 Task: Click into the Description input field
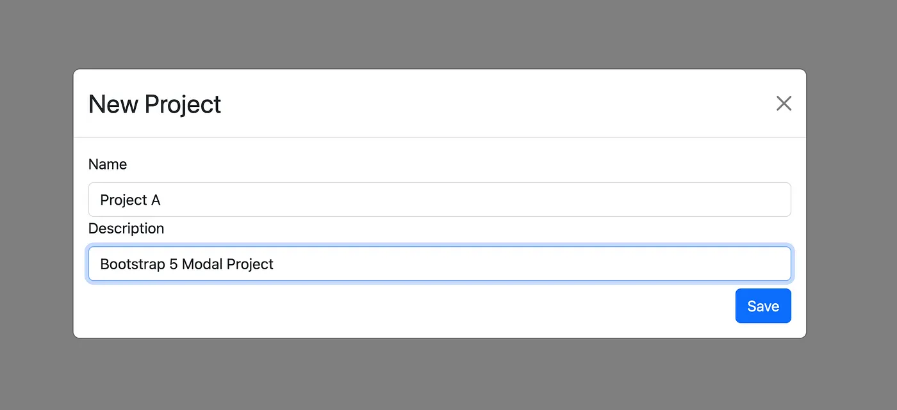click(440, 264)
